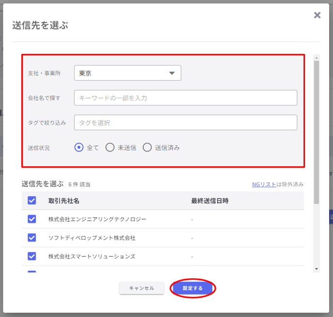Uncheck 株式会社スマートソリューションズ checkbox

pyautogui.click(x=32, y=256)
